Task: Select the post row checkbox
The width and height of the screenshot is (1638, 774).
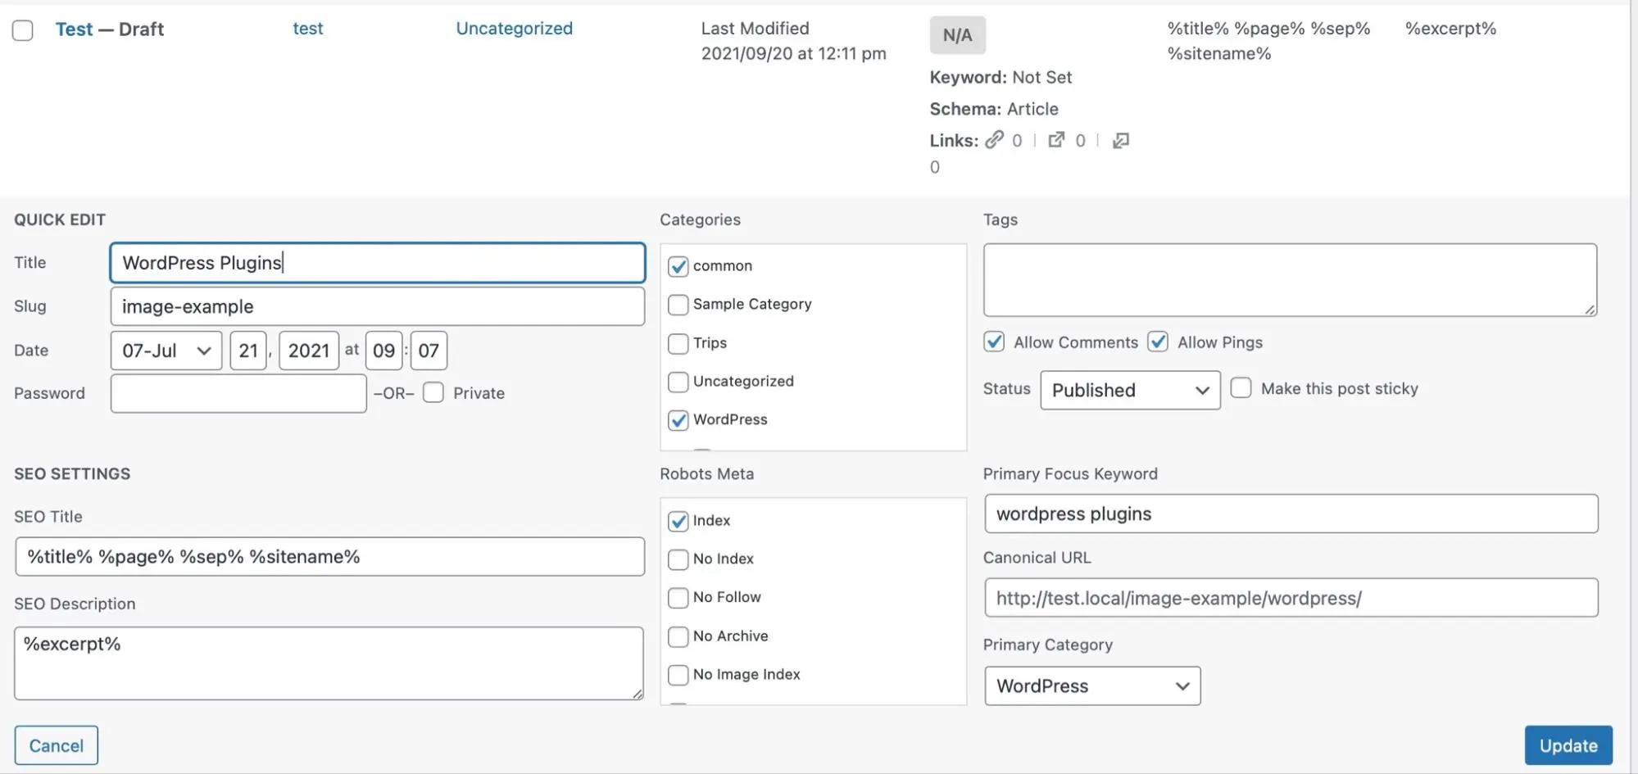Action: [22, 29]
